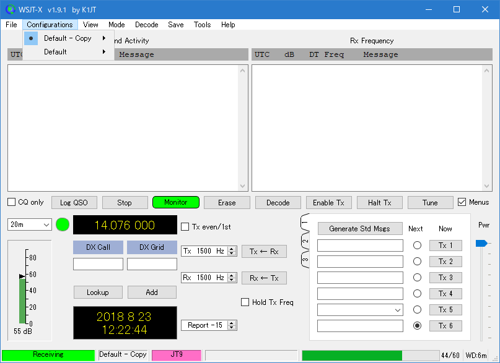Open the Mode menu
The image size is (500, 363).
coord(116,25)
